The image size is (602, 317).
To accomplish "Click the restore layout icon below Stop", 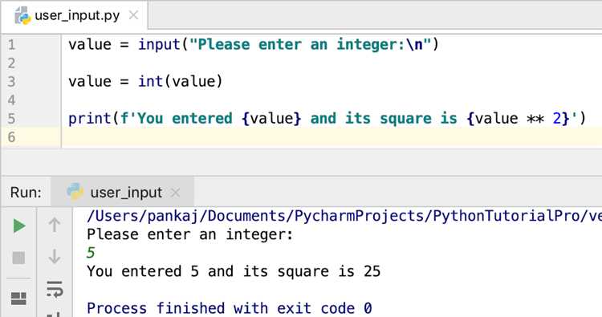I will point(18,299).
